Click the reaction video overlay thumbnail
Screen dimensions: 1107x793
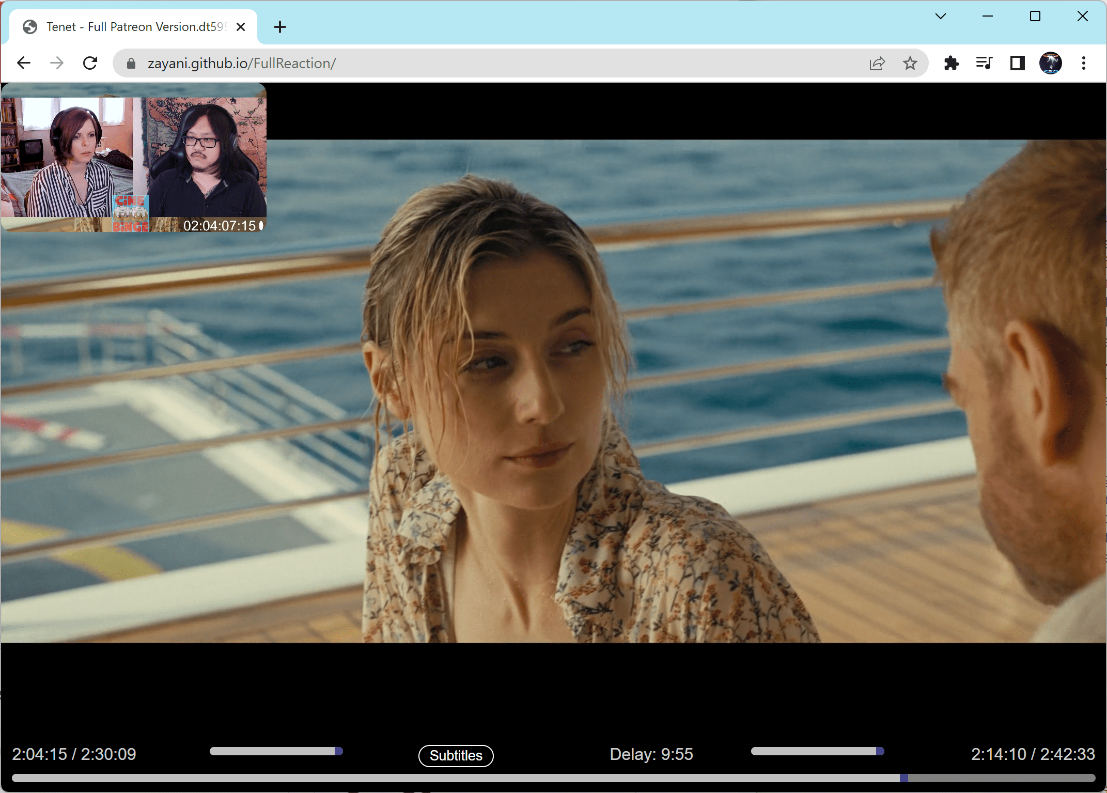(134, 157)
